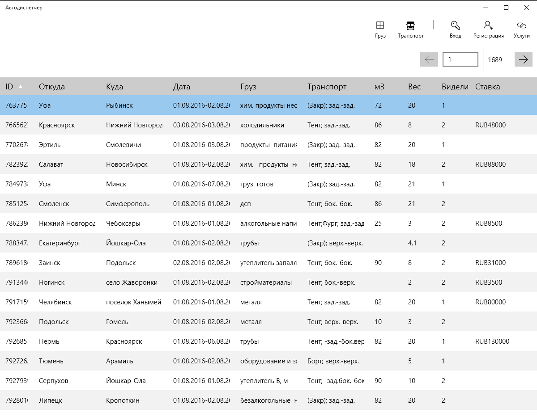
Task: Click 'поселок Ханымей' destination cell
Action: click(x=133, y=302)
